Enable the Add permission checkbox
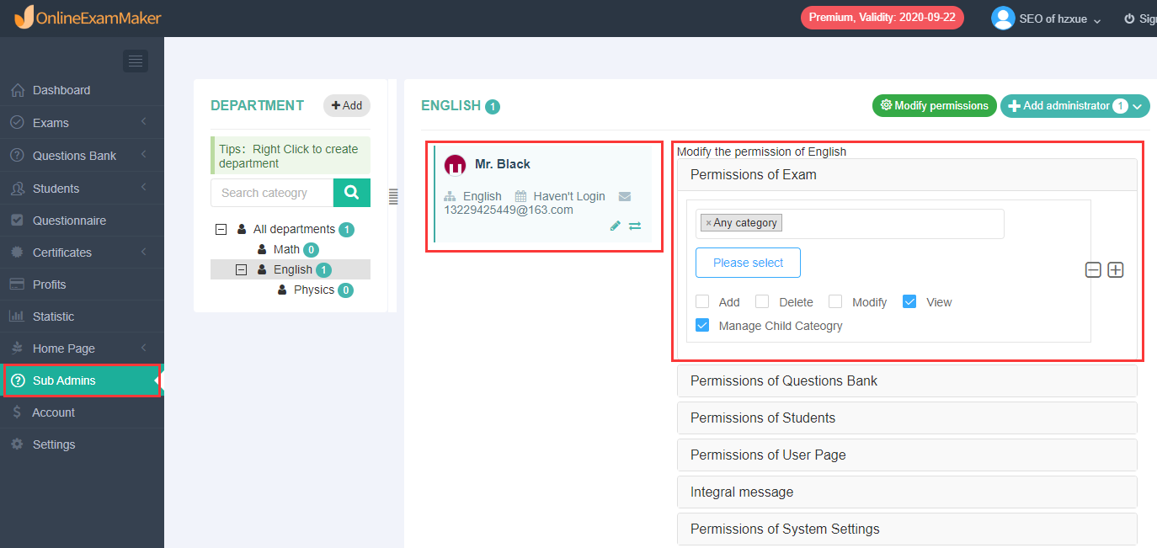Screen dimensions: 1157x548 pyautogui.click(x=702, y=302)
